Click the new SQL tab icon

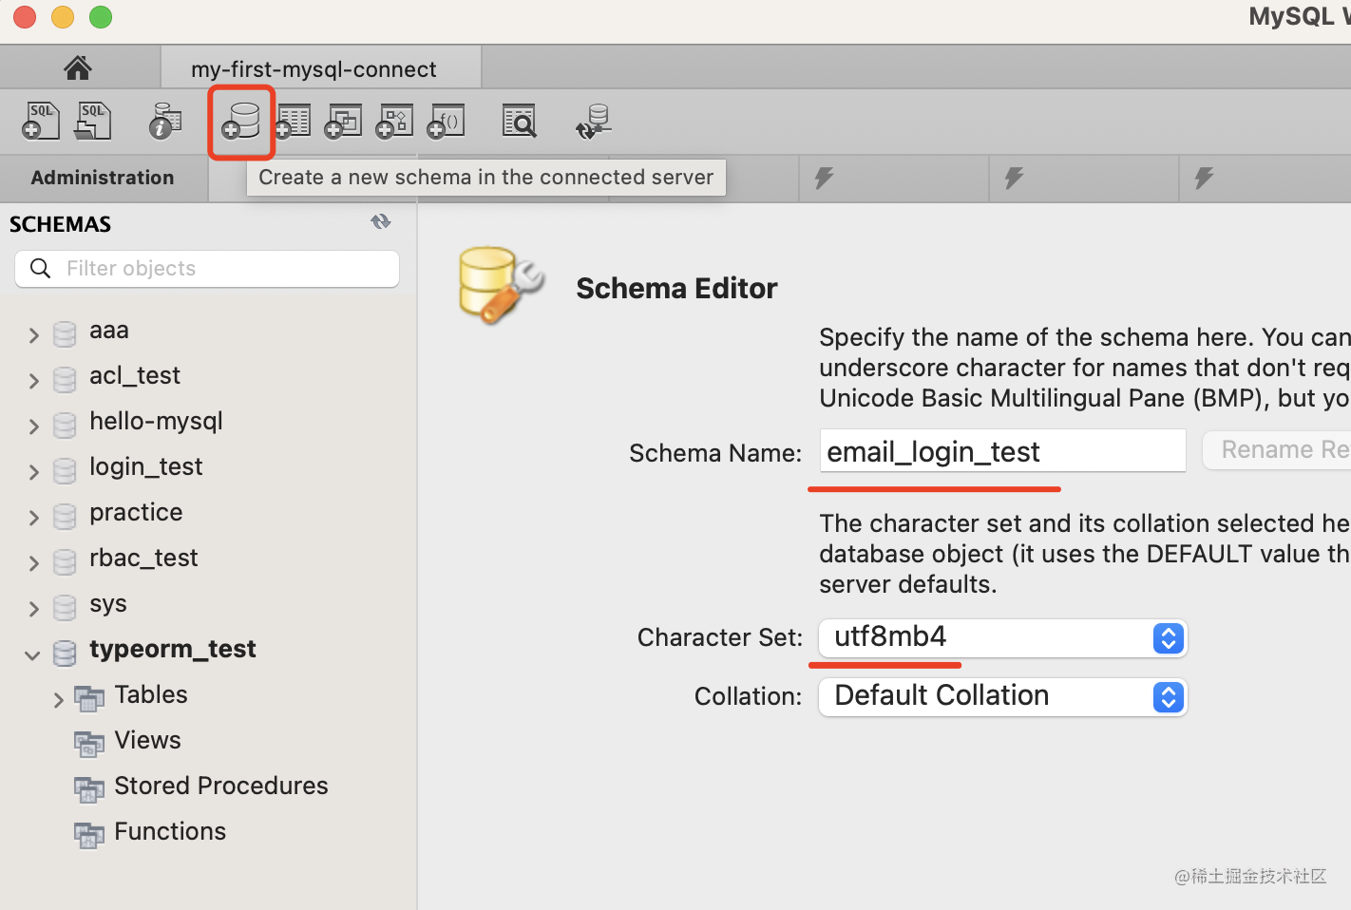coord(41,122)
